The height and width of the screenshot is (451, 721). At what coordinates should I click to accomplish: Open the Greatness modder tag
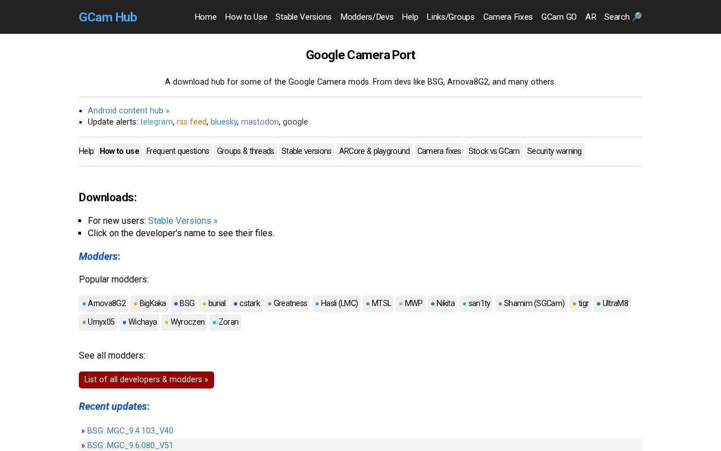click(287, 303)
